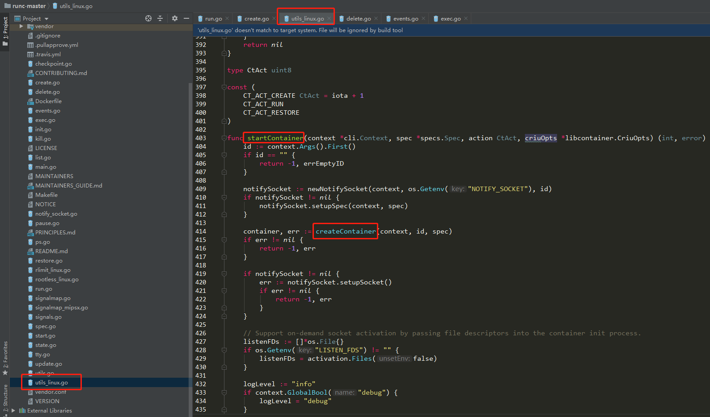
Task: Switch to the create.go editor tab
Action: (257, 19)
